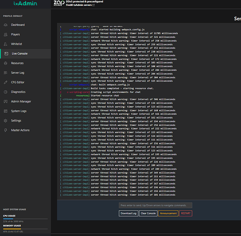The width and height of the screenshot is (241, 236).
Task: Focus the console command input field
Action: (156, 205)
